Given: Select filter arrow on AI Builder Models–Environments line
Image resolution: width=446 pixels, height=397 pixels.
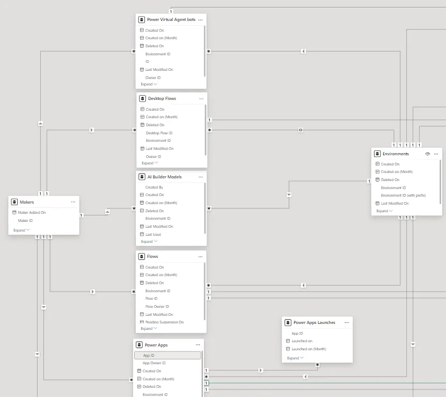Looking at the screenshot, I should 289,195.
